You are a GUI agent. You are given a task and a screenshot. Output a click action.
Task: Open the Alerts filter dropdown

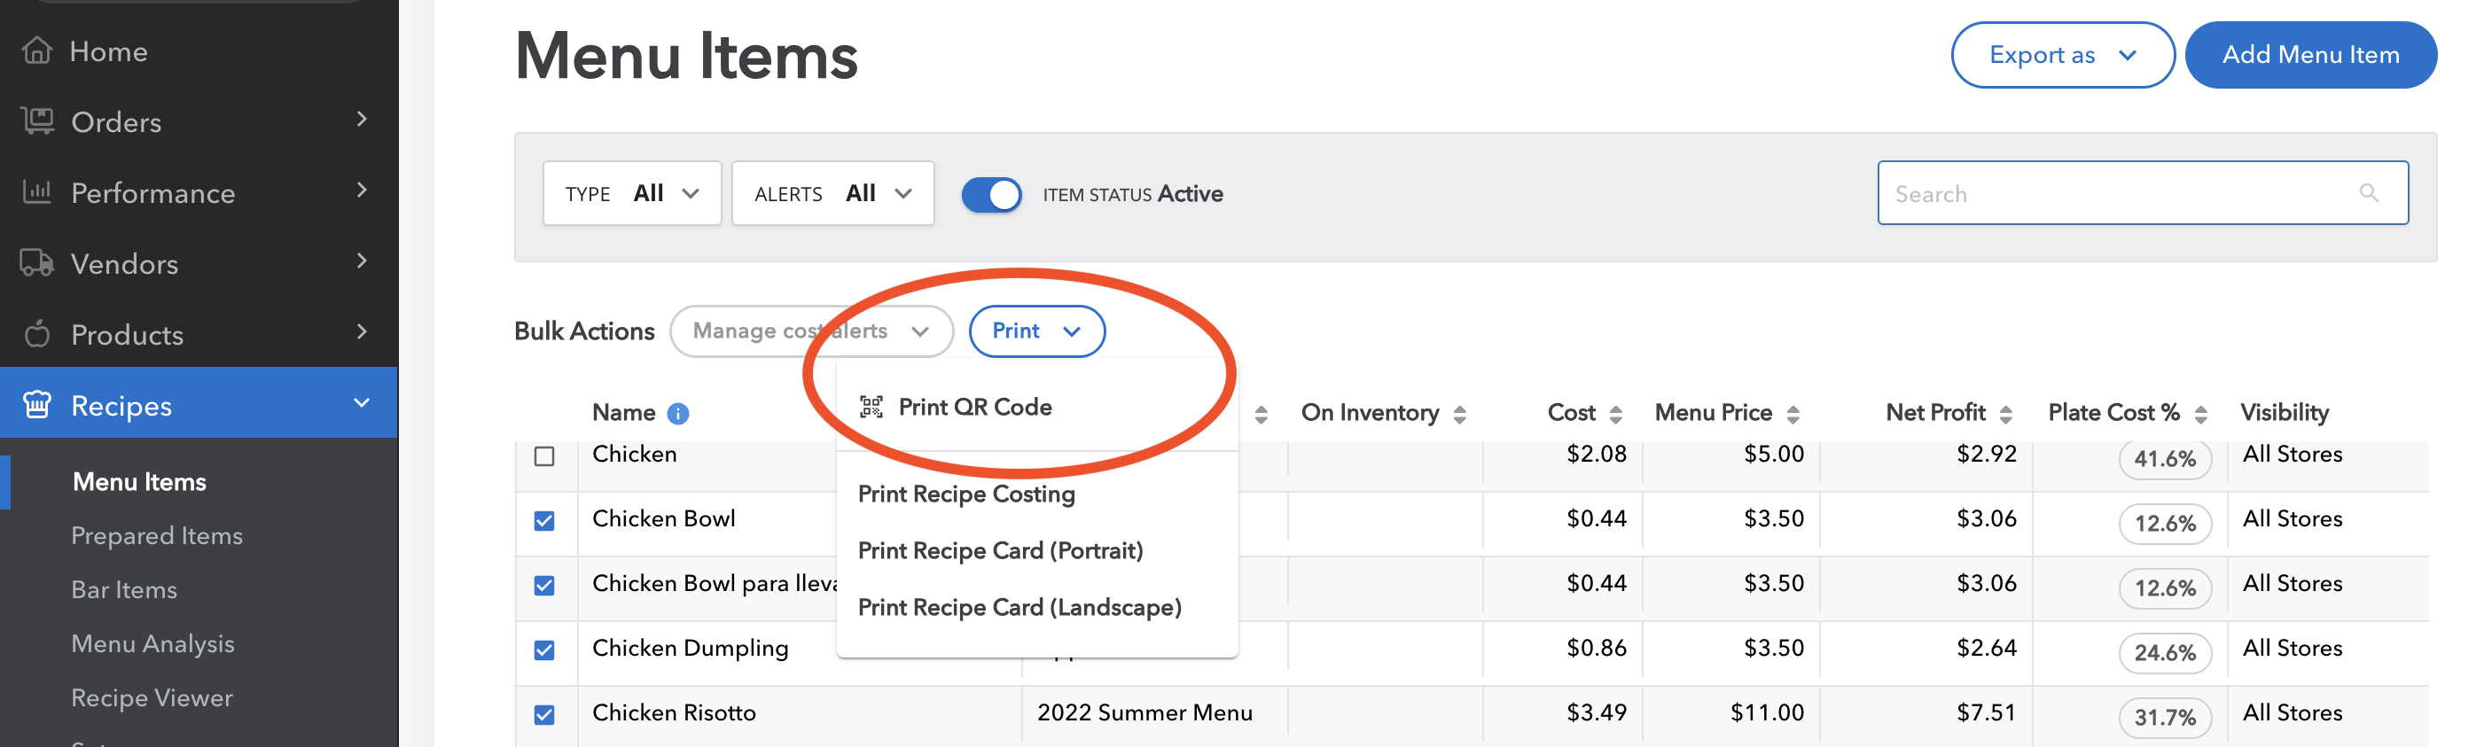[x=832, y=193]
